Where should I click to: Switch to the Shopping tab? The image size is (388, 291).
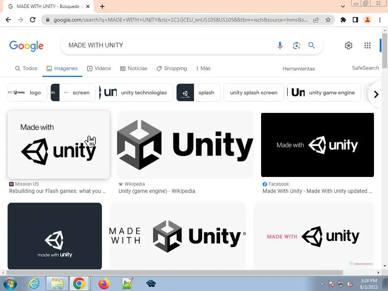[172, 68]
